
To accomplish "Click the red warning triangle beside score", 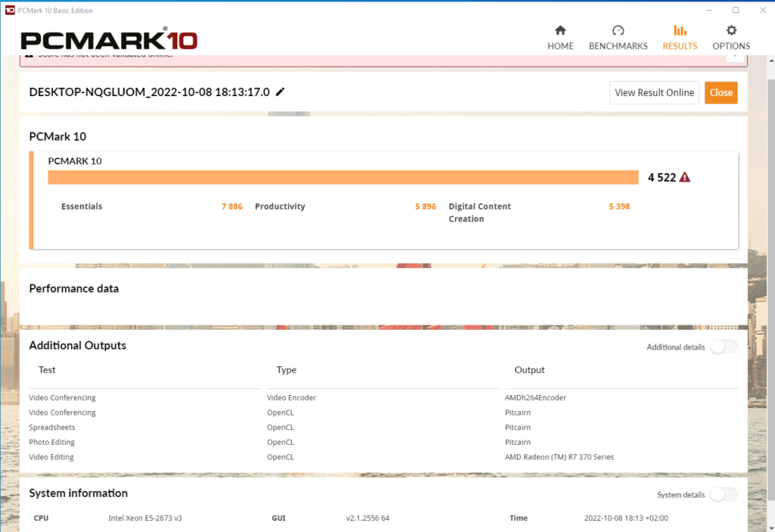I will point(685,177).
